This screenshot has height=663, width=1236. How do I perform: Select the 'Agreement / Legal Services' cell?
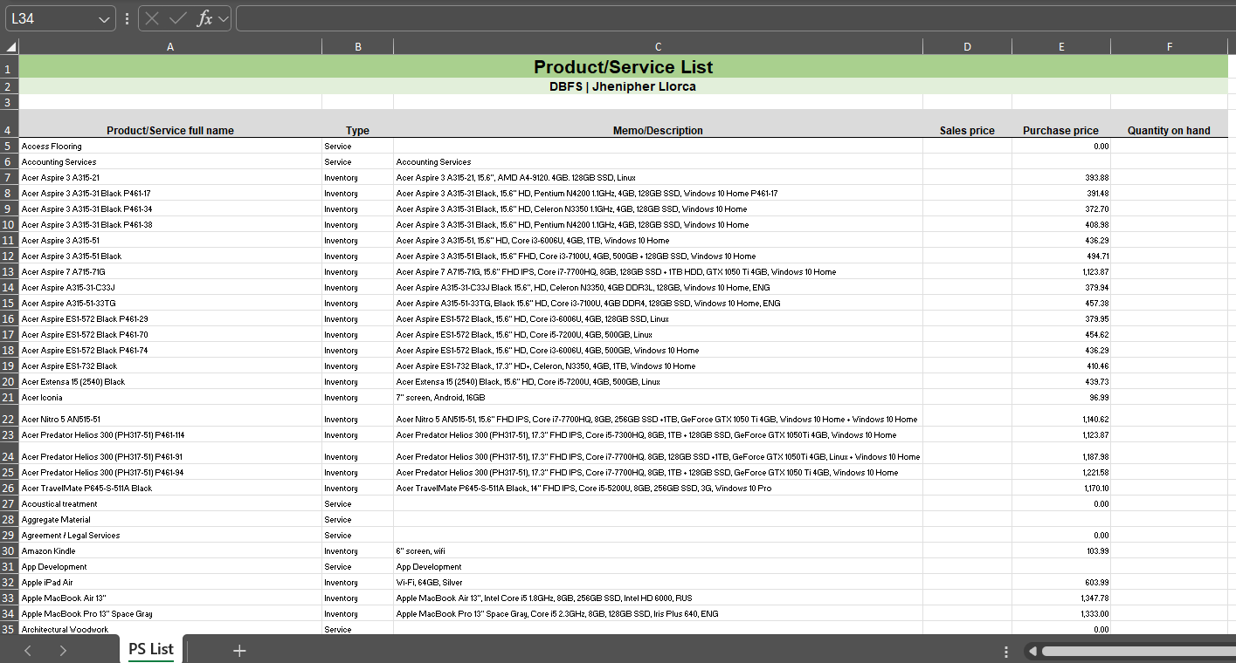click(170, 536)
